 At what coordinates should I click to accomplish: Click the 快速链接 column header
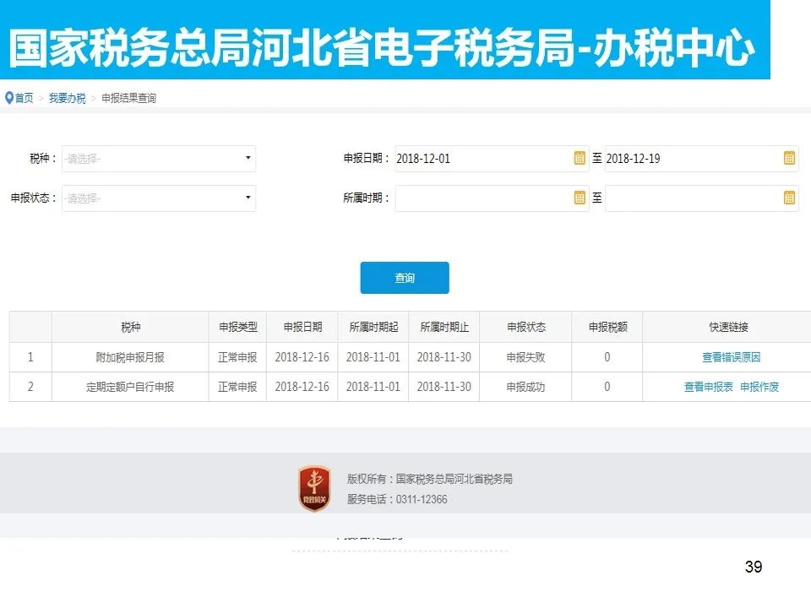coord(728,327)
